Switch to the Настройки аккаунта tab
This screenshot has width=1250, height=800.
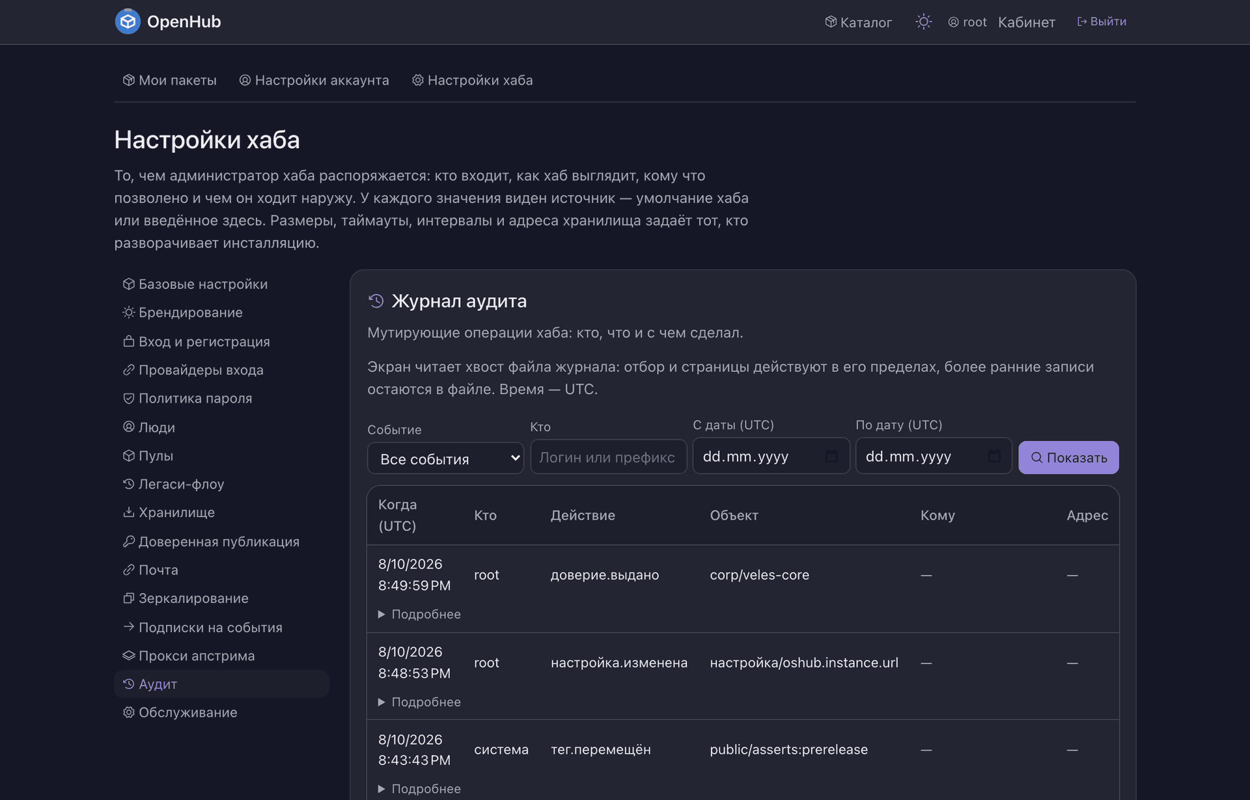click(x=314, y=80)
